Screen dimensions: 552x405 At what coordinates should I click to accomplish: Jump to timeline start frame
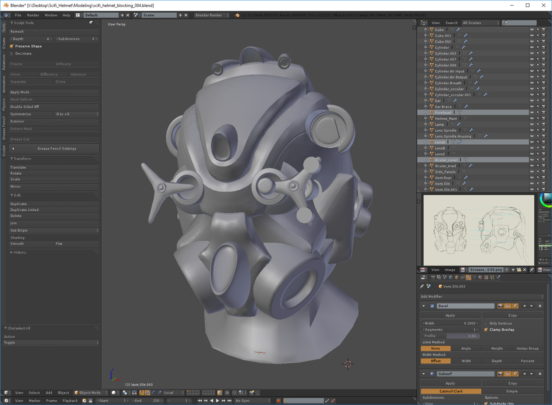pos(200,401)
